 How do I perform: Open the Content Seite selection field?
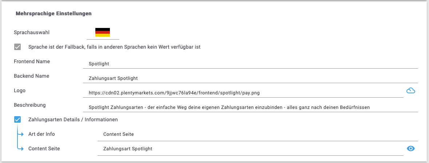(x=250, y=149)
